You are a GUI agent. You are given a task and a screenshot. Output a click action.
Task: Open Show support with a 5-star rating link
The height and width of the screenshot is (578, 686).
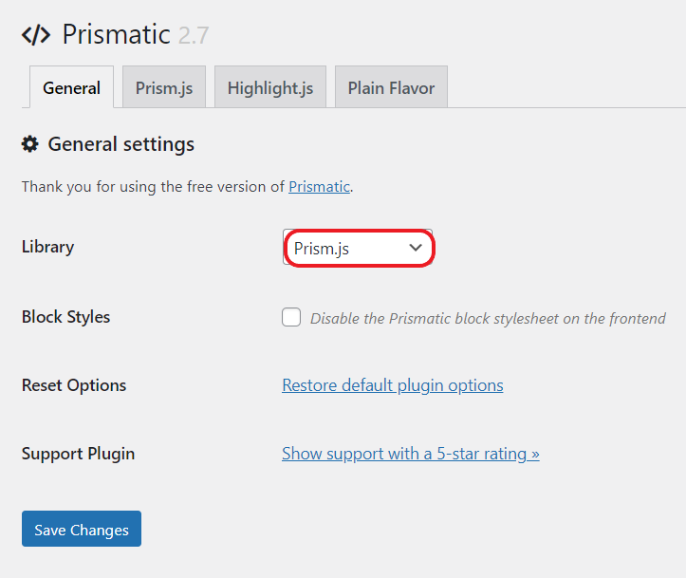point(411,454)
